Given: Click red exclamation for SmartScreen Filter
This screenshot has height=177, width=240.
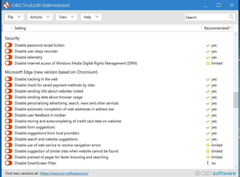Looking at the screenshot, I should click(208, 163).
